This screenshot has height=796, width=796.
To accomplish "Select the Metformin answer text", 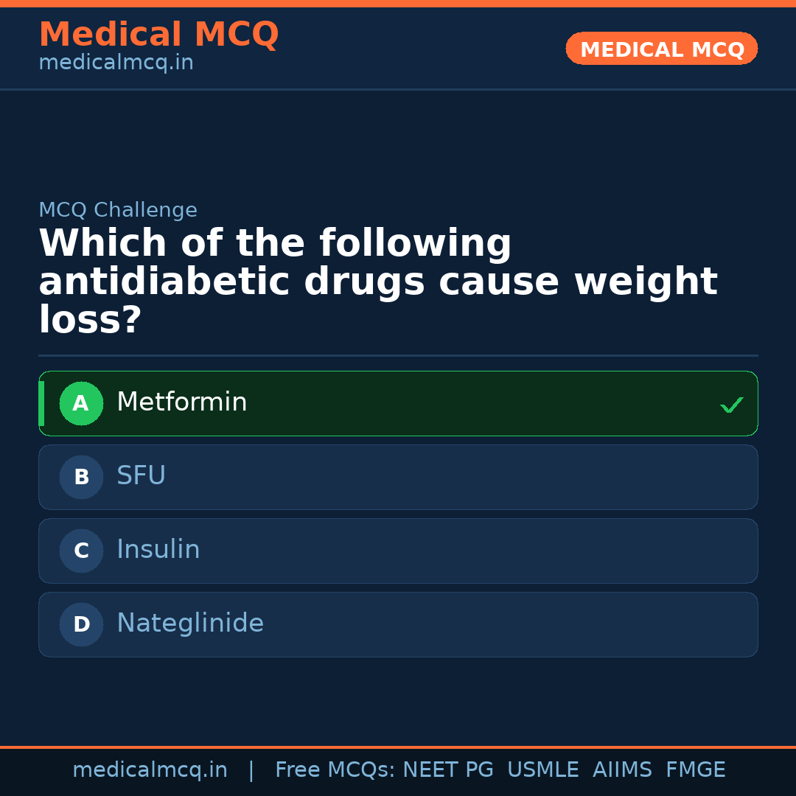I will click(181, 402).
